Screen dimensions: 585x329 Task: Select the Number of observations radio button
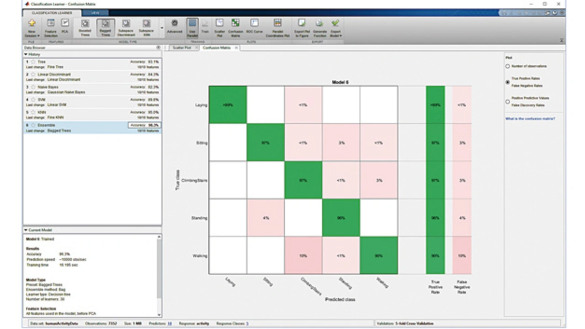(508, 66)
